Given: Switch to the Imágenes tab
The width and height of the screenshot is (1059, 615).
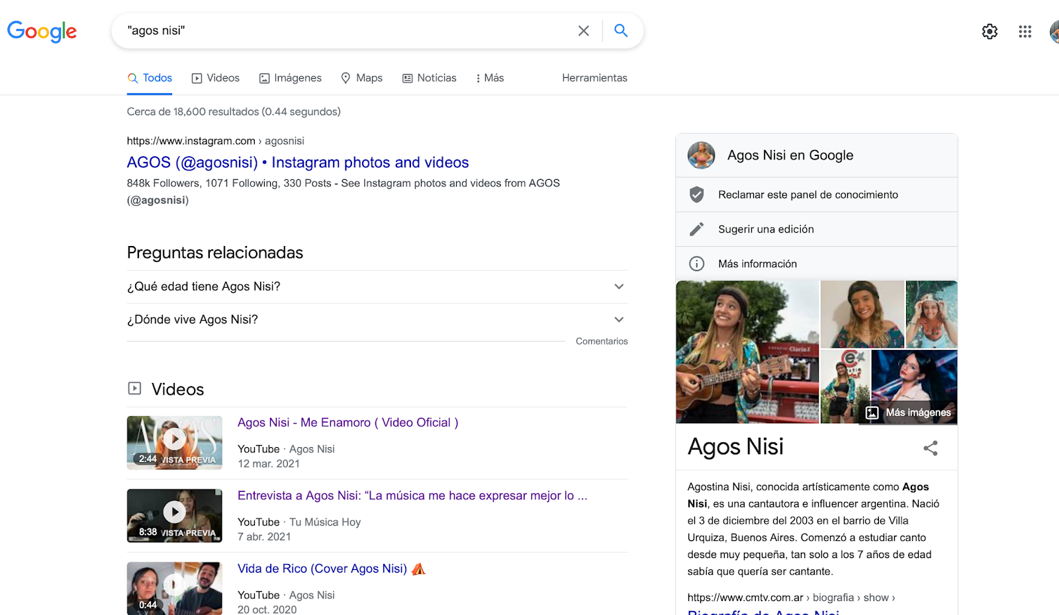Looking at the screenshot, I should click(291, 78).
